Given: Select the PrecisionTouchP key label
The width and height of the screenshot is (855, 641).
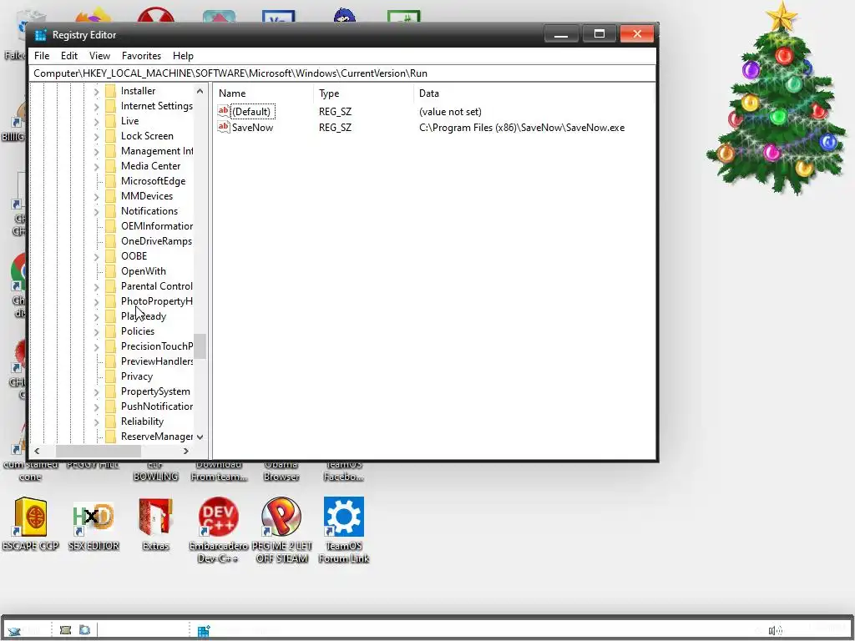Looking at the screenshot, I should (157, 346).
